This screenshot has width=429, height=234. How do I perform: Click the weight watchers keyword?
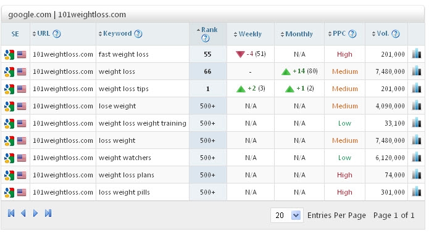coord(125,158)
